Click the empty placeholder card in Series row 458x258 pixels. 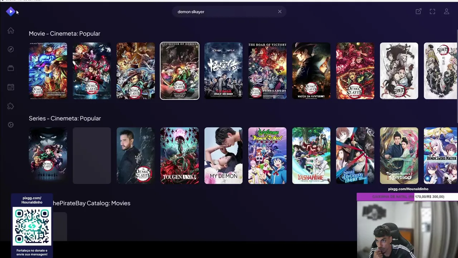[x=92, y=156]
